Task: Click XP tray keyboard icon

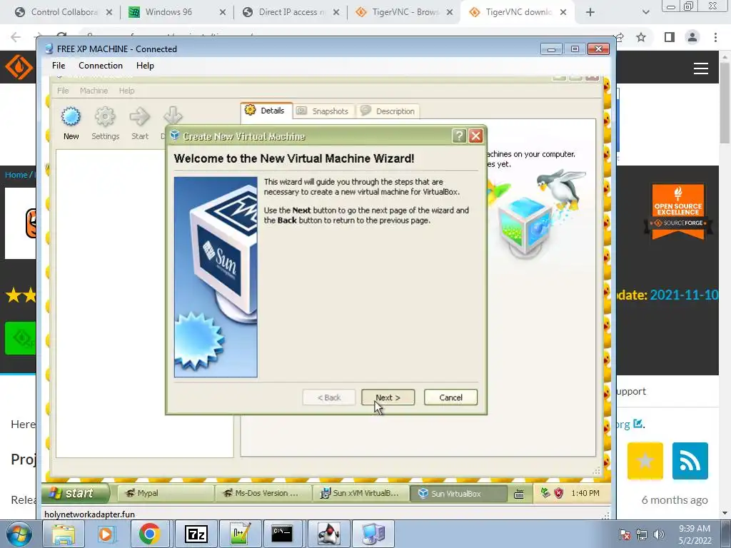Action: [519, 494]
